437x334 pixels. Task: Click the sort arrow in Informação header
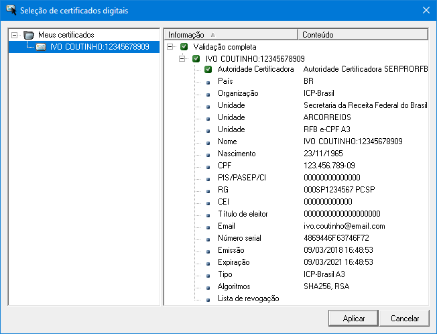click(x=213, y=35)
